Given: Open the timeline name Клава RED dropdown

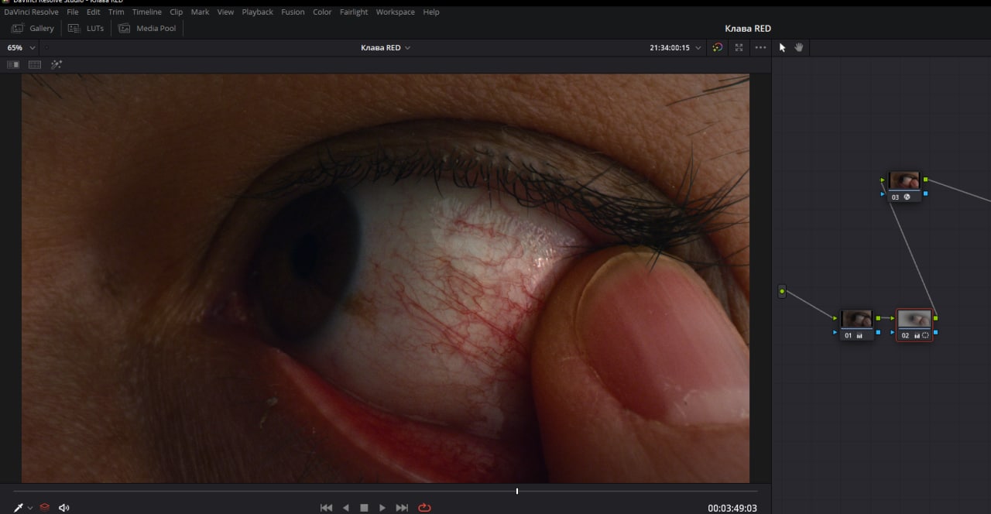Looking at the screenshot, I should click(x=386, y=48).
